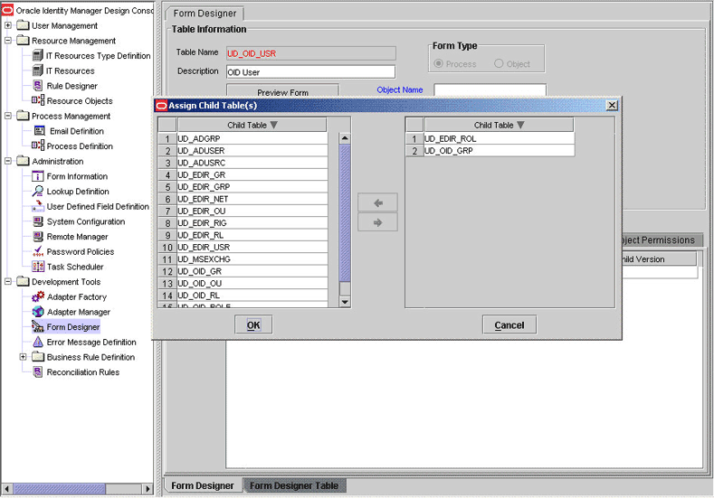Click the Task Scheduler icon
Screen dimensions: 714x498
click(x=38, y=267)
